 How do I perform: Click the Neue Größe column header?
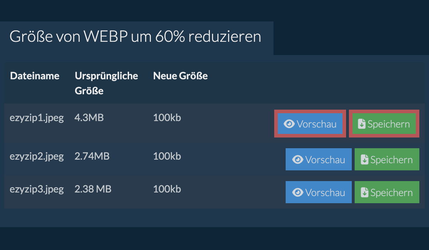[180, 76]
